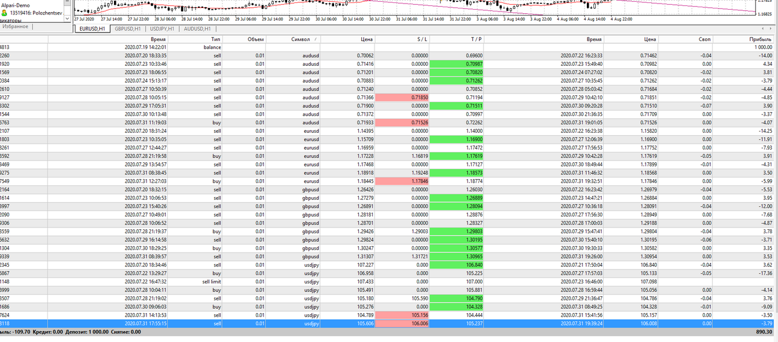Open the USDJPY,H1 chart tab
Screen dimensions: 778x342
pyautogui.click(x=162, y=28)
